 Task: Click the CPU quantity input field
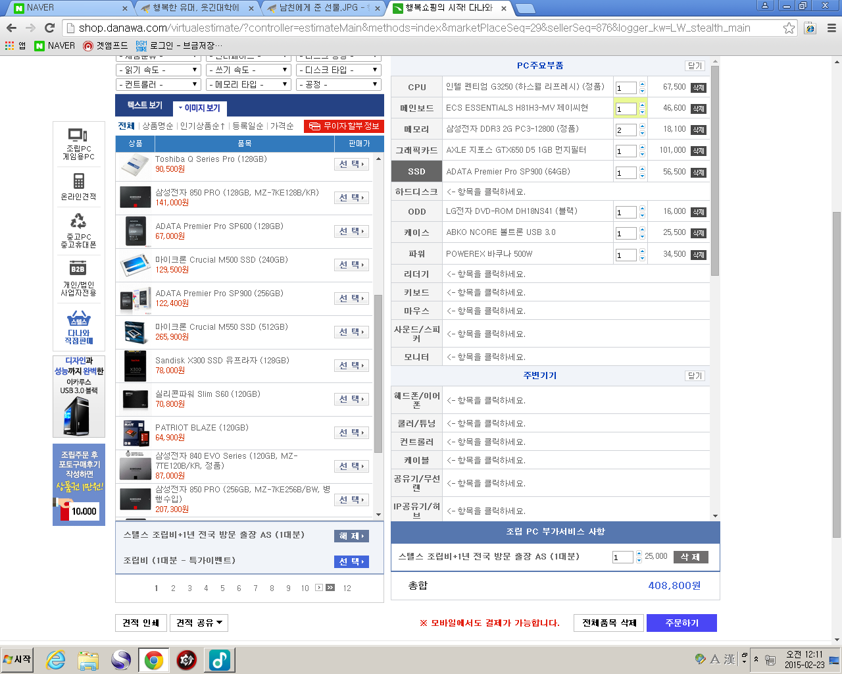(x=626, y=88)
